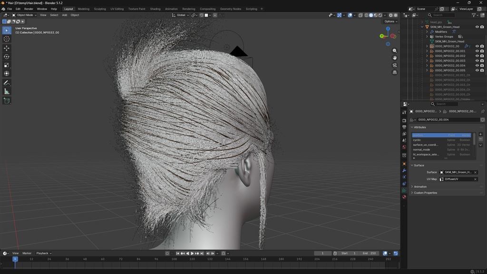
Task: Toggle visibility of 0000_NP0032_00.005
Action: pyautogui.click(x=477, y=70)
